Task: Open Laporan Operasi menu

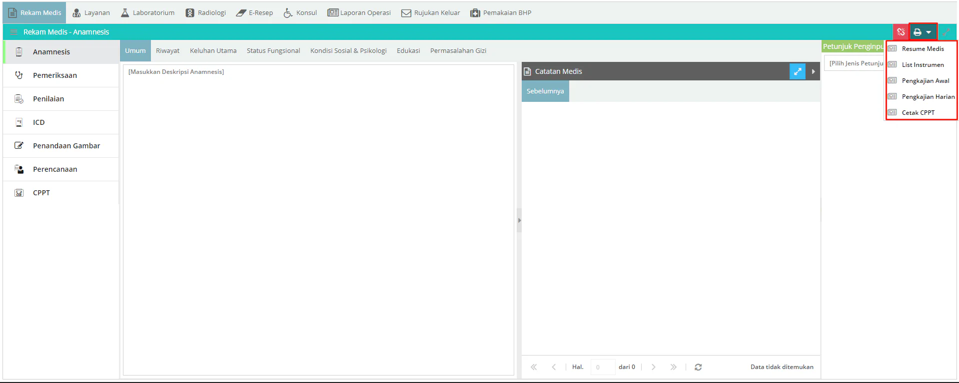Action: tap(359, 12)
